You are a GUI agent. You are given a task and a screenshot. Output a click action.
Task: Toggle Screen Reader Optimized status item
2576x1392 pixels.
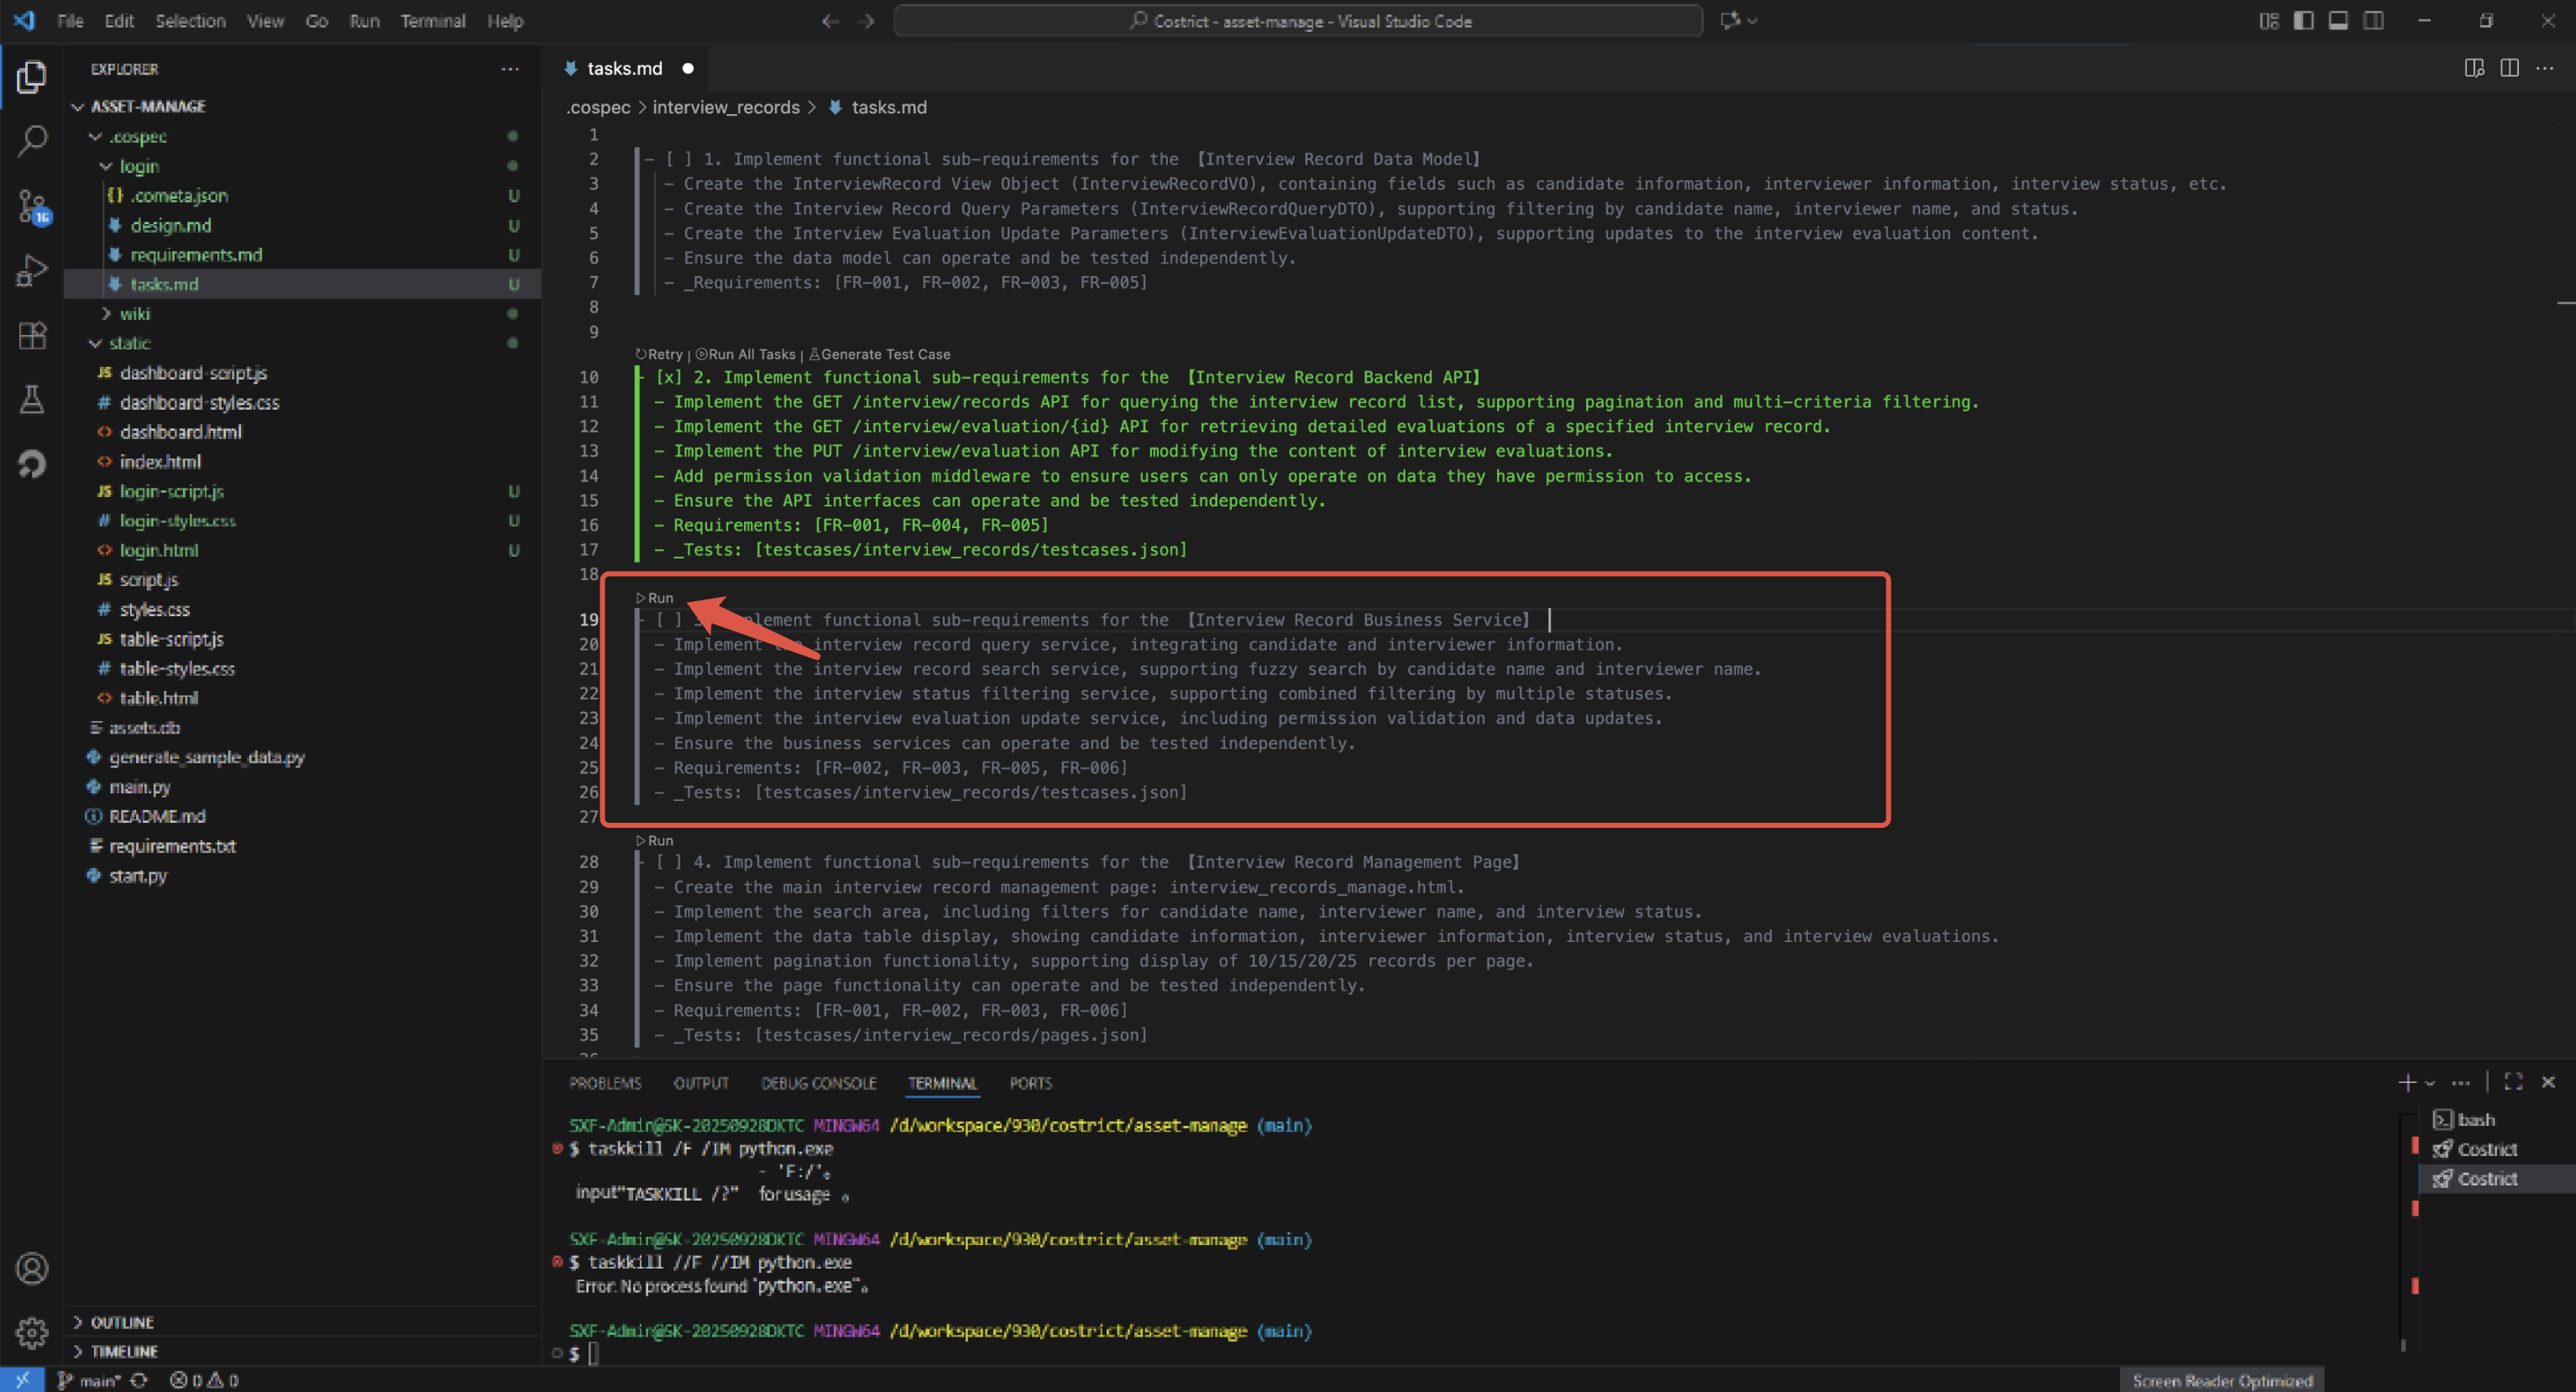pos(2222,1380)
